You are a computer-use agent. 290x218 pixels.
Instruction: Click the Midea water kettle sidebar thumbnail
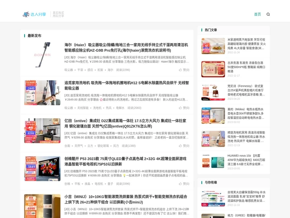(213, 115)
